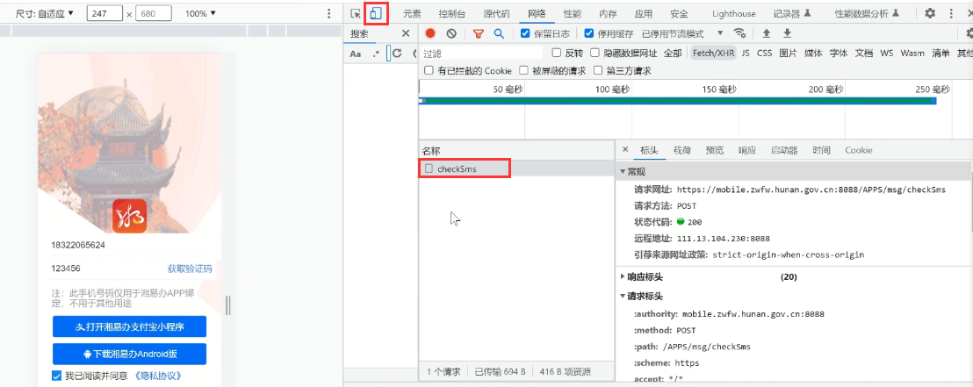Open network search with magnifier icon
The image size is (973, 387).
point(499,33)
